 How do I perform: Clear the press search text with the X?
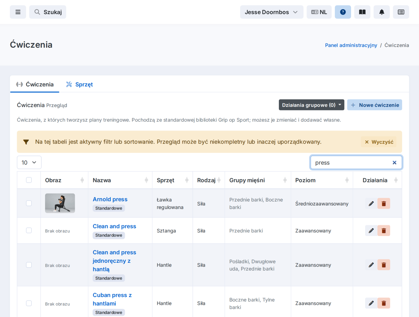(x=394, y=163)
